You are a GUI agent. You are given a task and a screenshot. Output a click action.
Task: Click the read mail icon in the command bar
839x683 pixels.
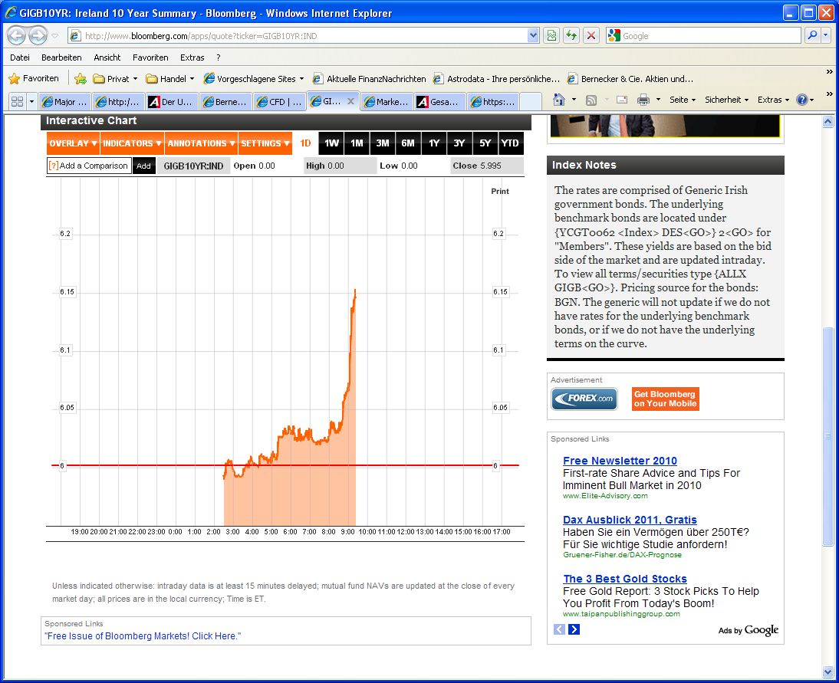point(622,100)
